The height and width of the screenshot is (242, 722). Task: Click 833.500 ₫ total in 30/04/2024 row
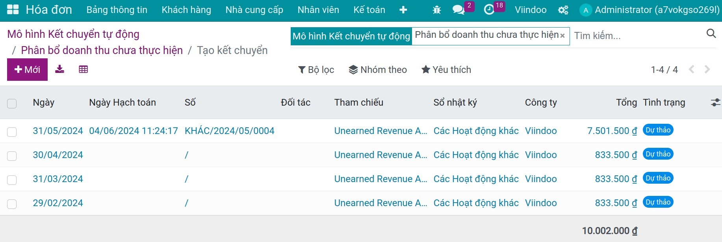click(616, 155)
